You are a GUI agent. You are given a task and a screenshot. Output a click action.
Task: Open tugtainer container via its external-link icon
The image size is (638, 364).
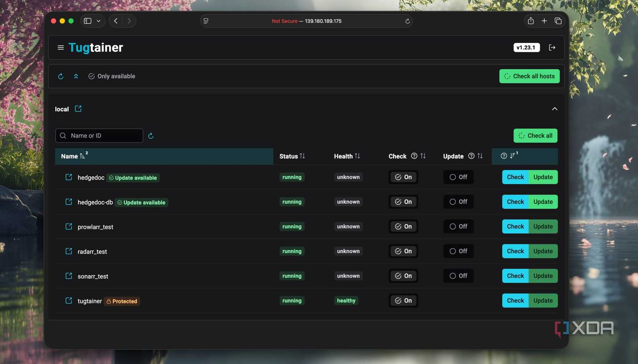pyautogui.click(x=68, y=301)
